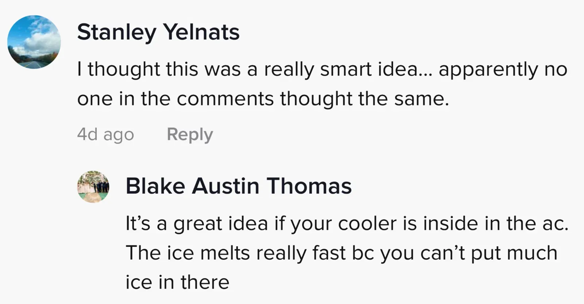
Task: Click the word "cooler" in Blake's reply
Action: click(367, 223)
